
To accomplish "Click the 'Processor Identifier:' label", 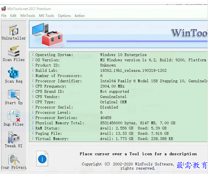I will tap(59, 81).
